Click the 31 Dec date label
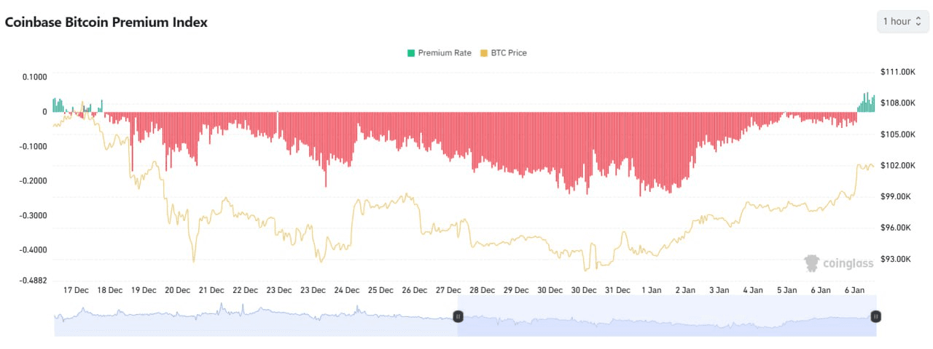 click(x=618, y=290)
